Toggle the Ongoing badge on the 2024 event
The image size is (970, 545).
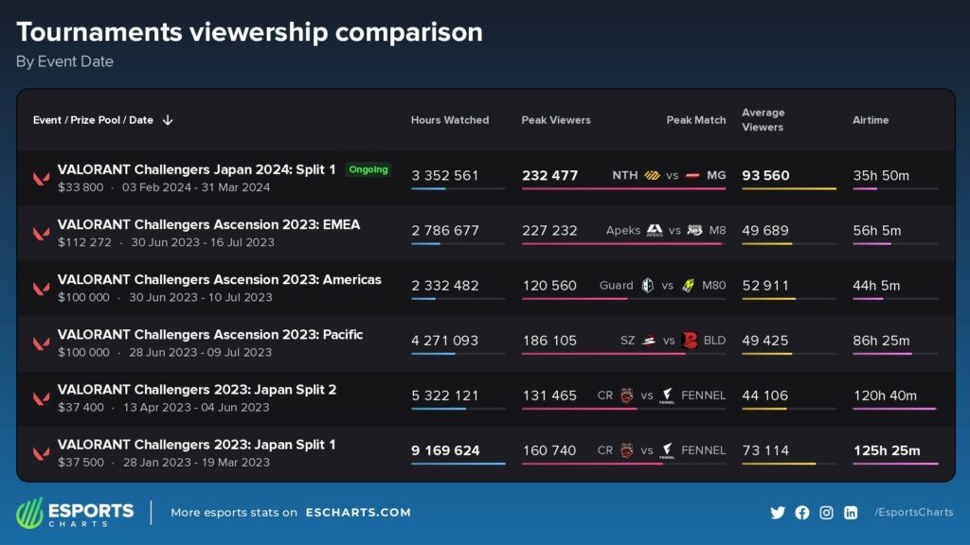(x=370, y=168)
